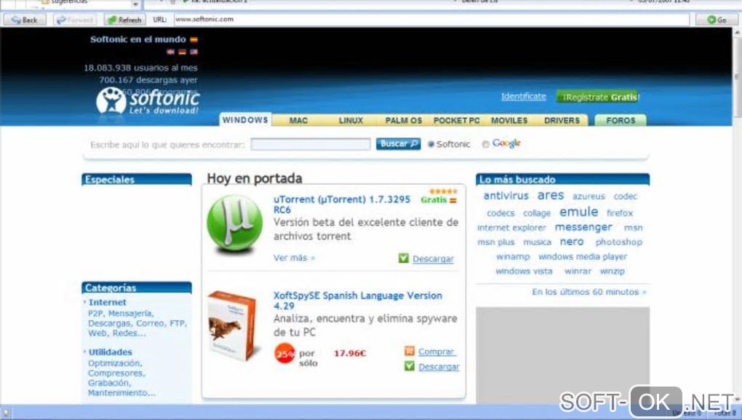This screenshot has height=420, width=742.
Task: Click the winrar search tag
Action: [x=578, y=272]
